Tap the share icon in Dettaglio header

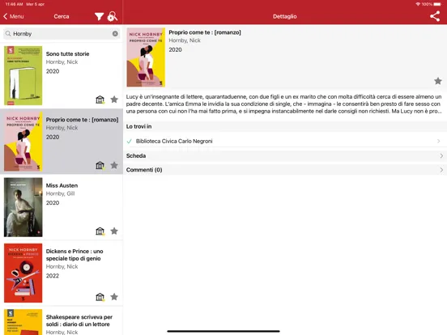(x=435, y=16)
